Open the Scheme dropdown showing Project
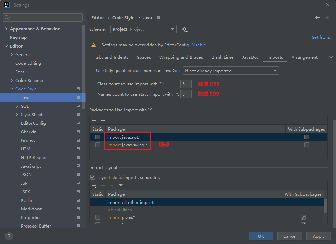336x244 pixels. (x=143, y=29)
